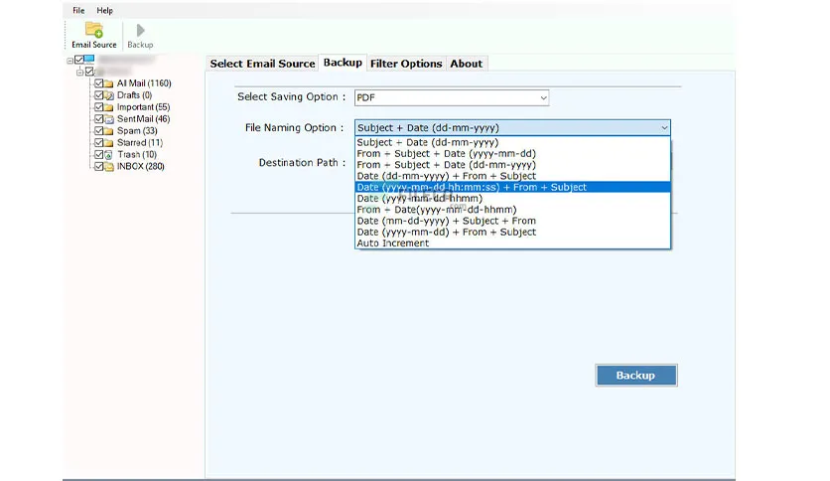Select the Trash folder icon

point(108,155)
